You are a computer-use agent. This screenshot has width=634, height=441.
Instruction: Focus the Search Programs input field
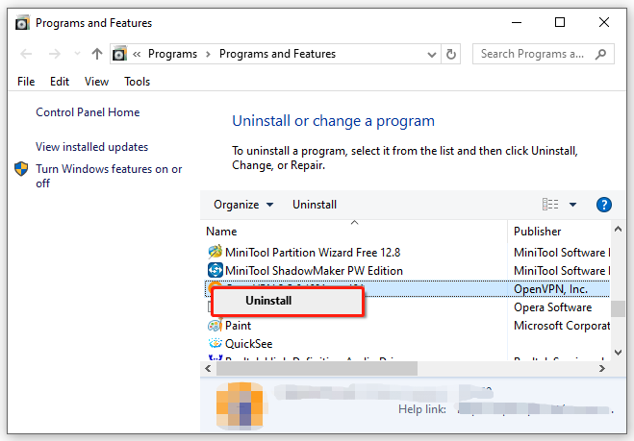point(532,54)
